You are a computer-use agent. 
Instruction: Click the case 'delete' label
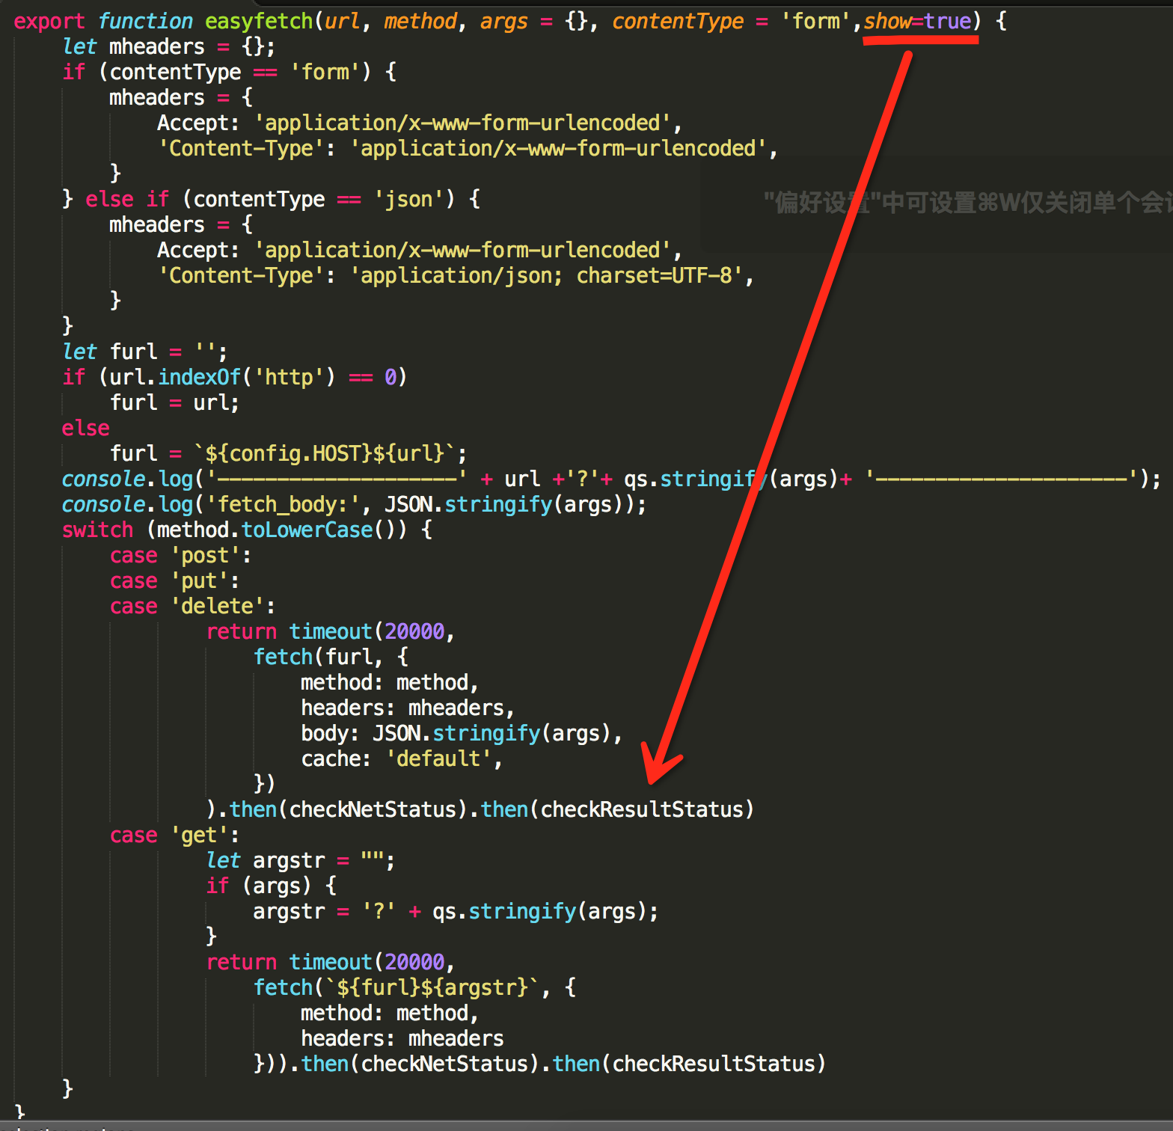(192, 606)
